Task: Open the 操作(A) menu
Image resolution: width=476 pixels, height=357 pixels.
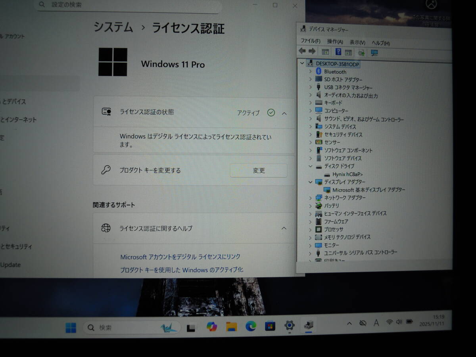Action: (x=335, y=42)
